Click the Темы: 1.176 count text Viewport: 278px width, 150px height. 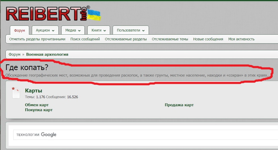[35, 97]
